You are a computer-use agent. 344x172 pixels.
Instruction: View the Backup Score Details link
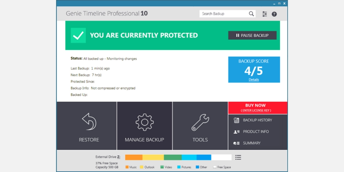[254, 80]
